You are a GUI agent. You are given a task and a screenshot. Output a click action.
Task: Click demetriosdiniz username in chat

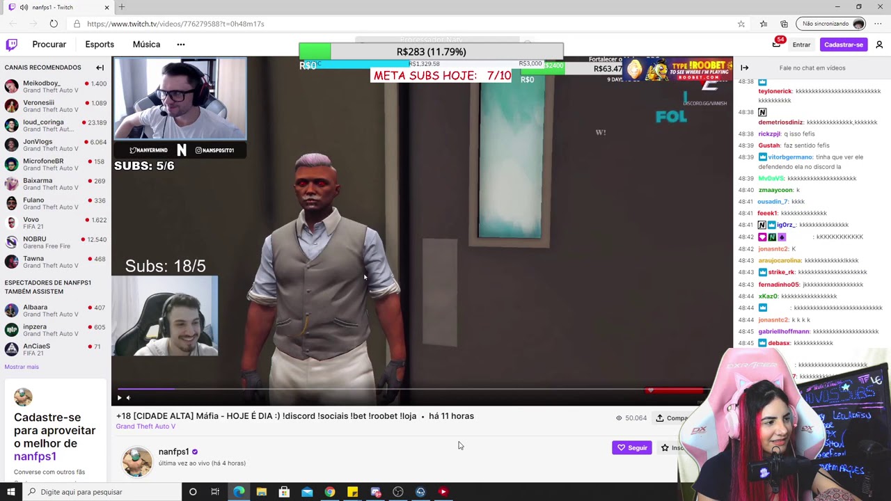[781, 122]
